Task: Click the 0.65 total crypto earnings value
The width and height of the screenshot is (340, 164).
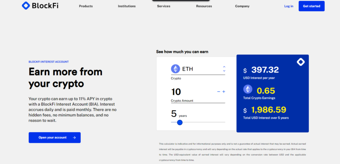Action: pyautogui.click(x=266, y=91)
